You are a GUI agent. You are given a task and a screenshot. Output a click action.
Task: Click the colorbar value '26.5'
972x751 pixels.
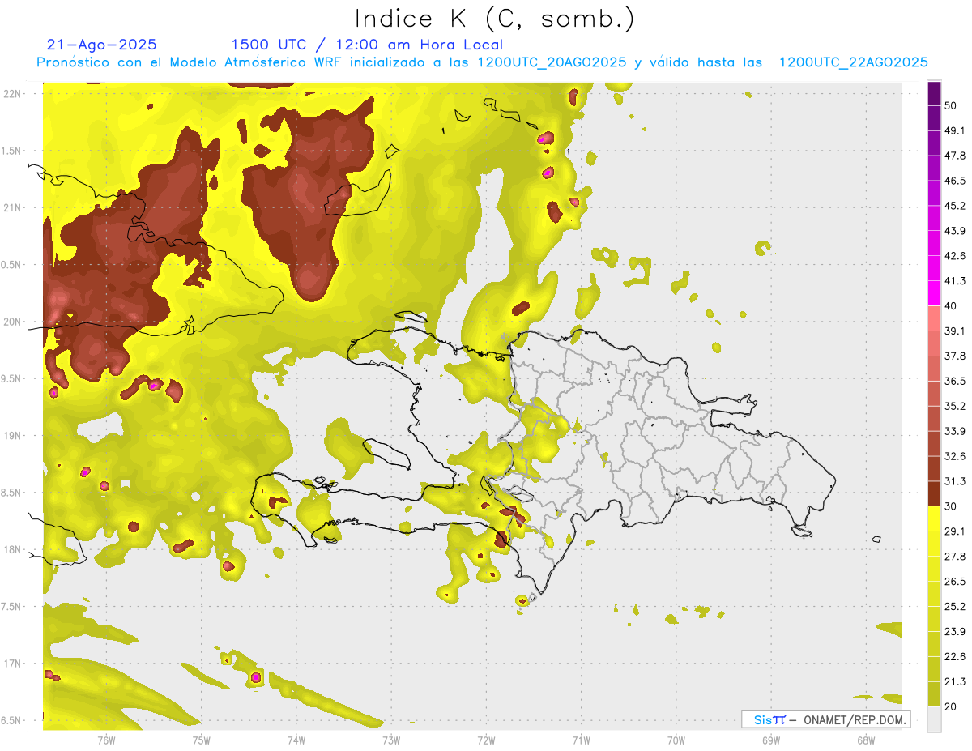pyautogui.click(x=956, y=581)
